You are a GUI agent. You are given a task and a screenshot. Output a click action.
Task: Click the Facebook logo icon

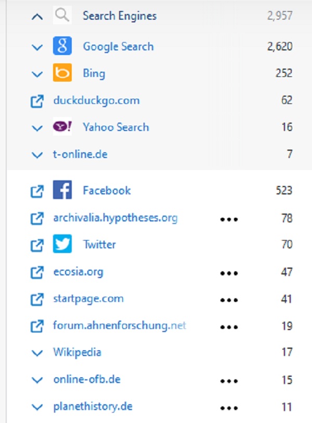pyautogui.click(x=62, y=191)
